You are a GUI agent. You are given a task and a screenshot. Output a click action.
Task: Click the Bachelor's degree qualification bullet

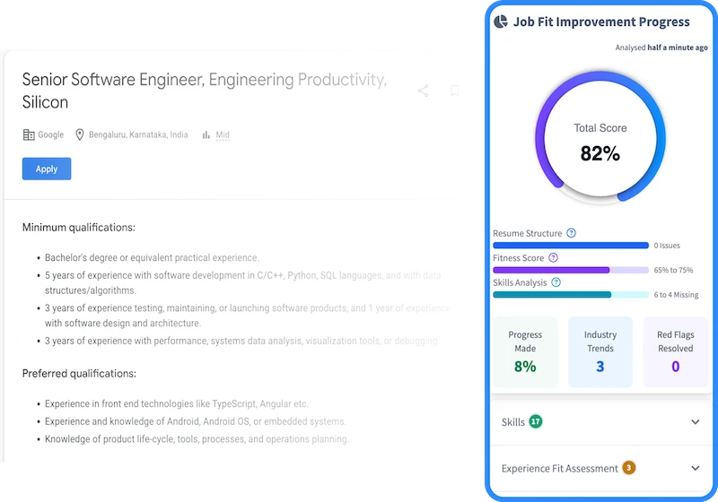point(152,258)
